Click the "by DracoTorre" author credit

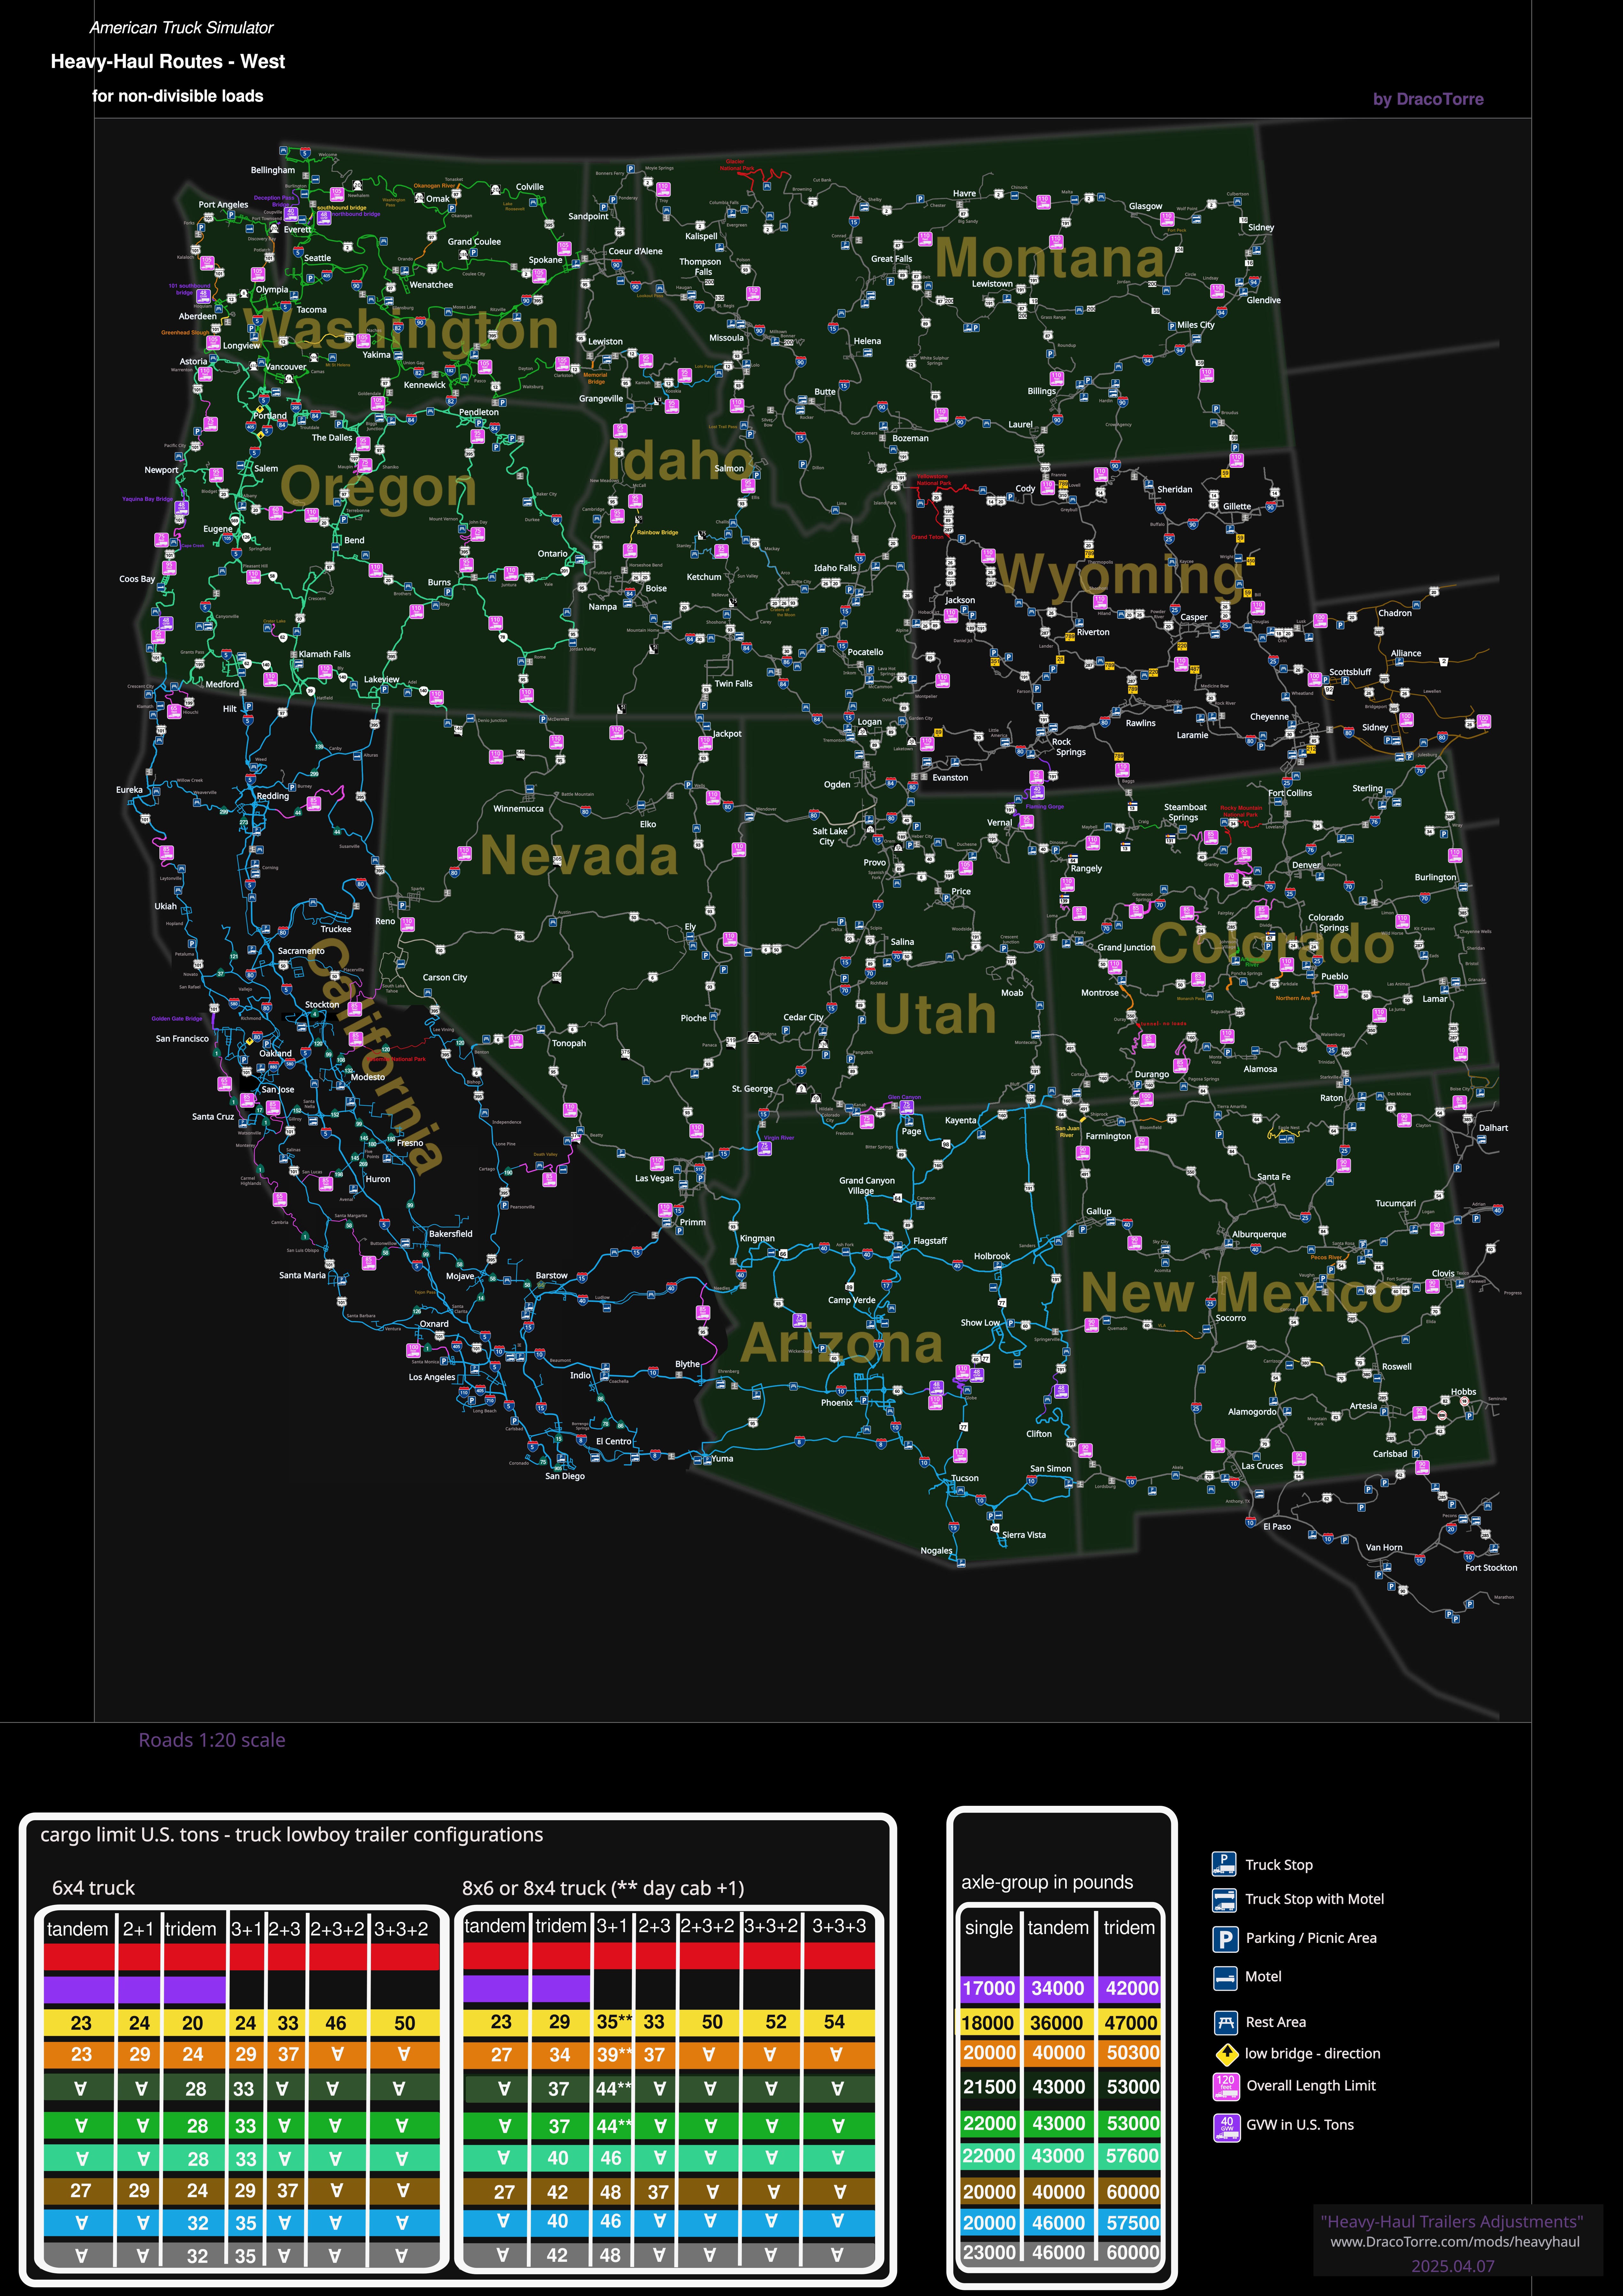[x=1428, y=99]
